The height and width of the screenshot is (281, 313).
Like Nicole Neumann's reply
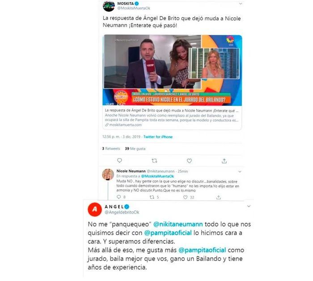click(185, 197)
